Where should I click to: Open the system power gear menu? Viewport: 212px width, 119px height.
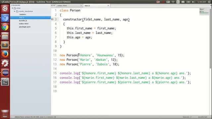[209, 2]
